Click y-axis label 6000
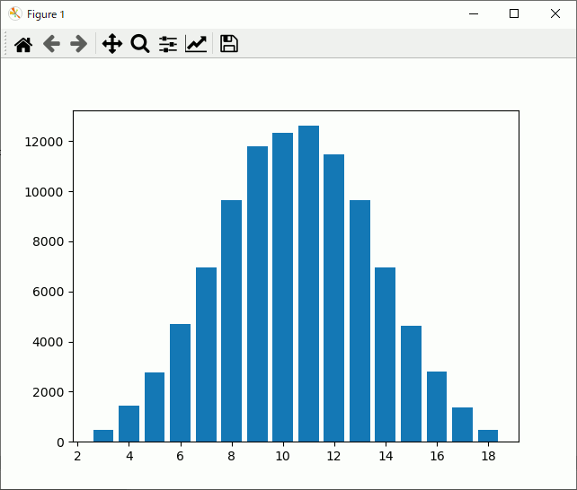 coord(48,292)
